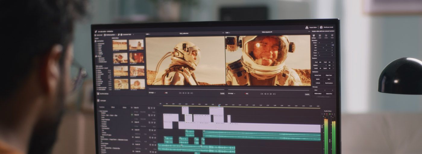Click REC under the Video sequence viewer
Image resolution: width=422 pixels, height=154 pixels.
(247, 94)
